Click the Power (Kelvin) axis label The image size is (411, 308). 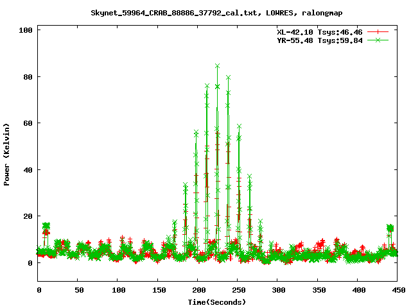click(6, 155)
